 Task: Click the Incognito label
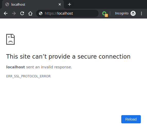[x=122, y=13]
